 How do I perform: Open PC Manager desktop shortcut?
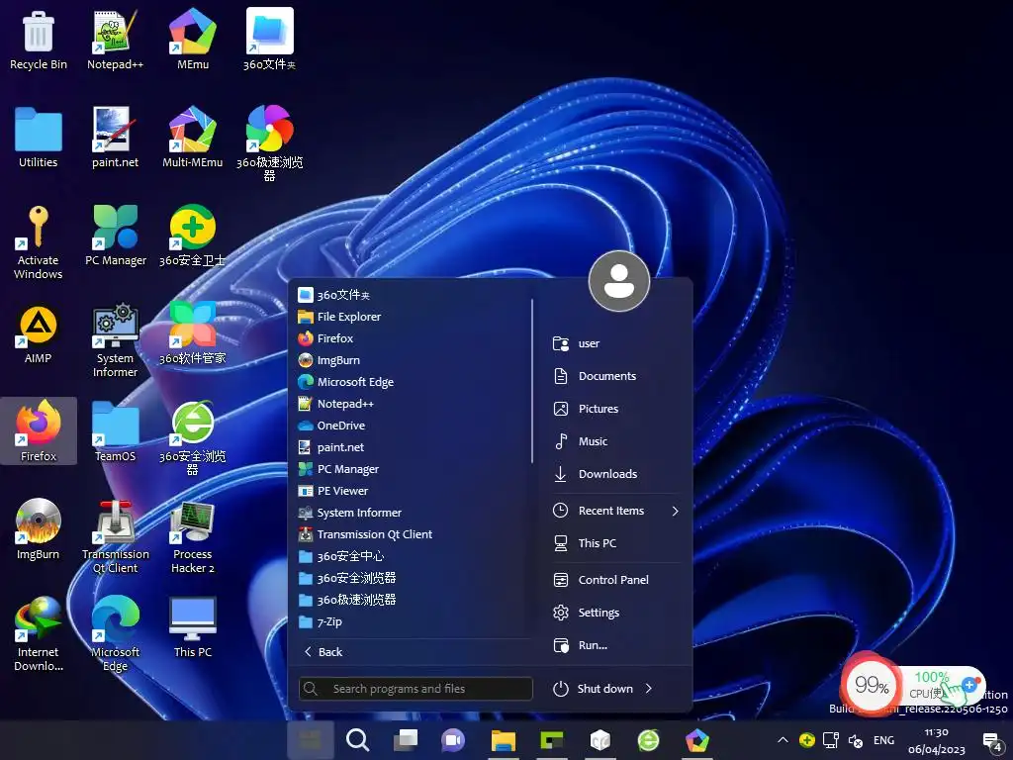coord(116,236)
